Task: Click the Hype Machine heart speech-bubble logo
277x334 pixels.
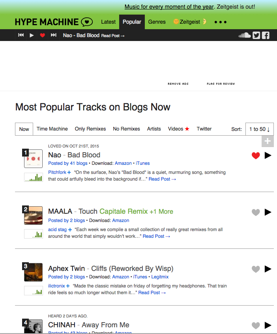Action: point(87,22)
